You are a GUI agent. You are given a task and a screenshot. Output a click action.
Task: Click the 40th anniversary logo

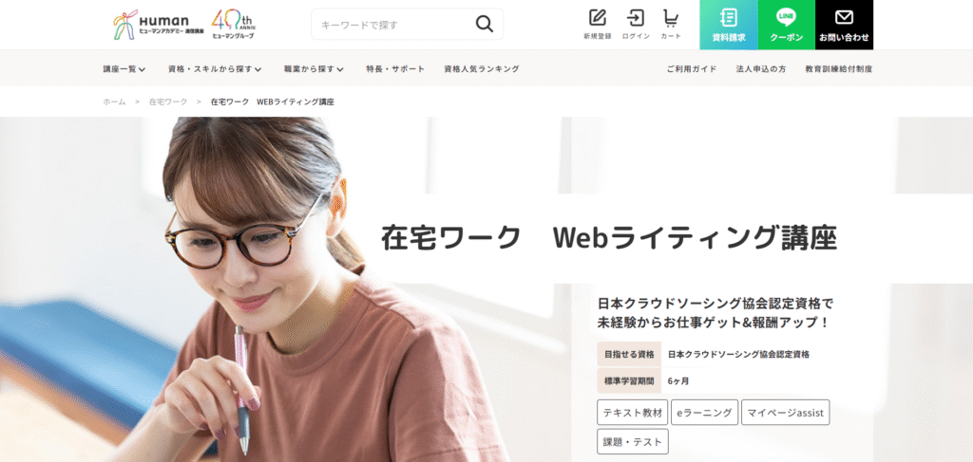point(234,25)
